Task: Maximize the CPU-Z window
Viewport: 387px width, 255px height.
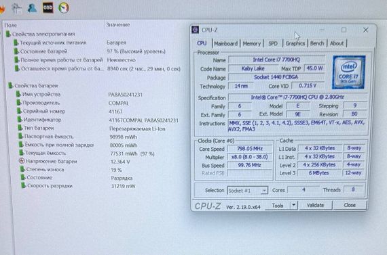Action: 344,30
